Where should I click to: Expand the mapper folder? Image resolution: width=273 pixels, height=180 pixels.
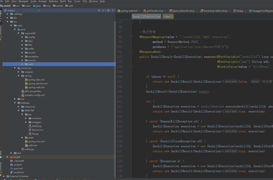pyautogui.click(x=18, y=72)
